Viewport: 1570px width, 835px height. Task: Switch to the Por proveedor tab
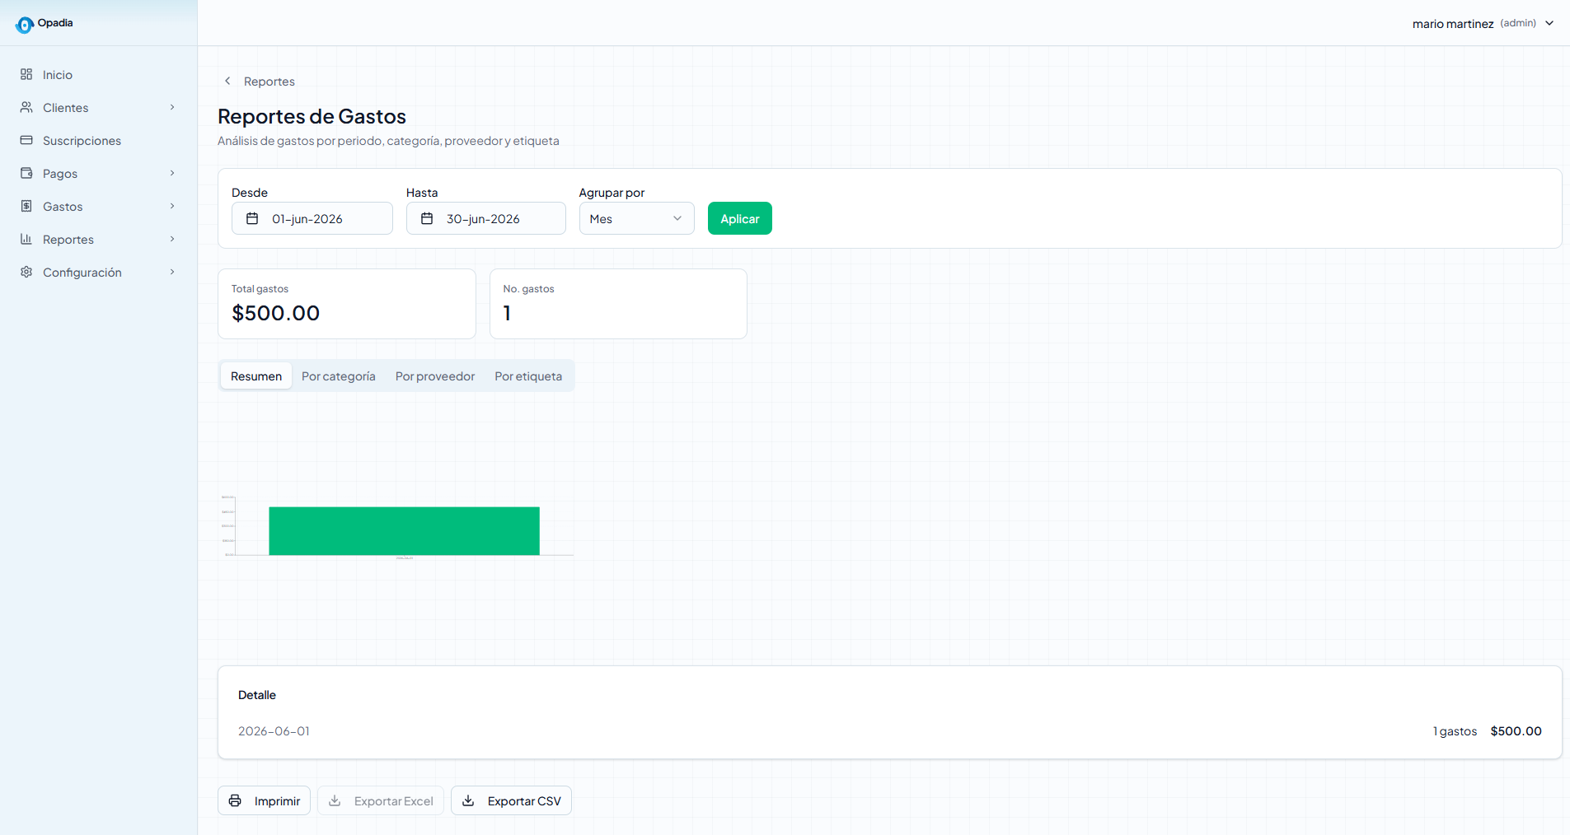tap(435, 376)
